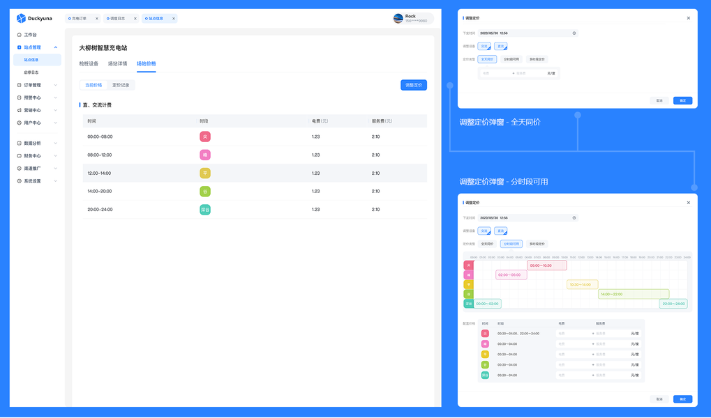This screenshot has height=418, width=711.
Task: Expand the 系统设置 menu chevron
Action: coord(55,181)
